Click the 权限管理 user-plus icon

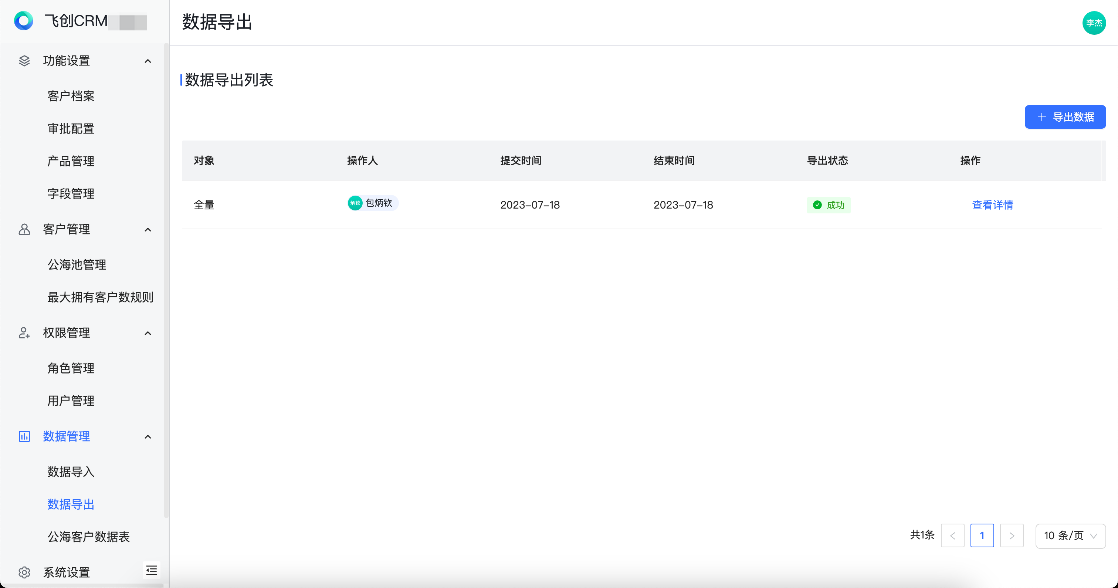point(24,333)
